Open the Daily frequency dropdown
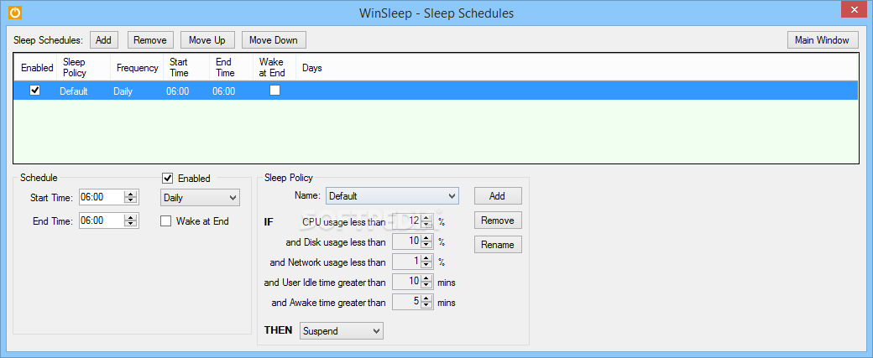The image size is (873, 358). [x=200, y=197]
